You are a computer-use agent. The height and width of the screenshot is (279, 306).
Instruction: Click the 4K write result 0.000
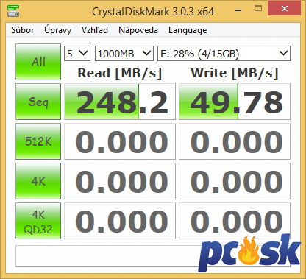point(235,181)
